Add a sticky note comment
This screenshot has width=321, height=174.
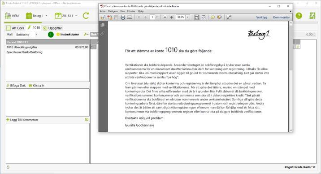(213, 17)
